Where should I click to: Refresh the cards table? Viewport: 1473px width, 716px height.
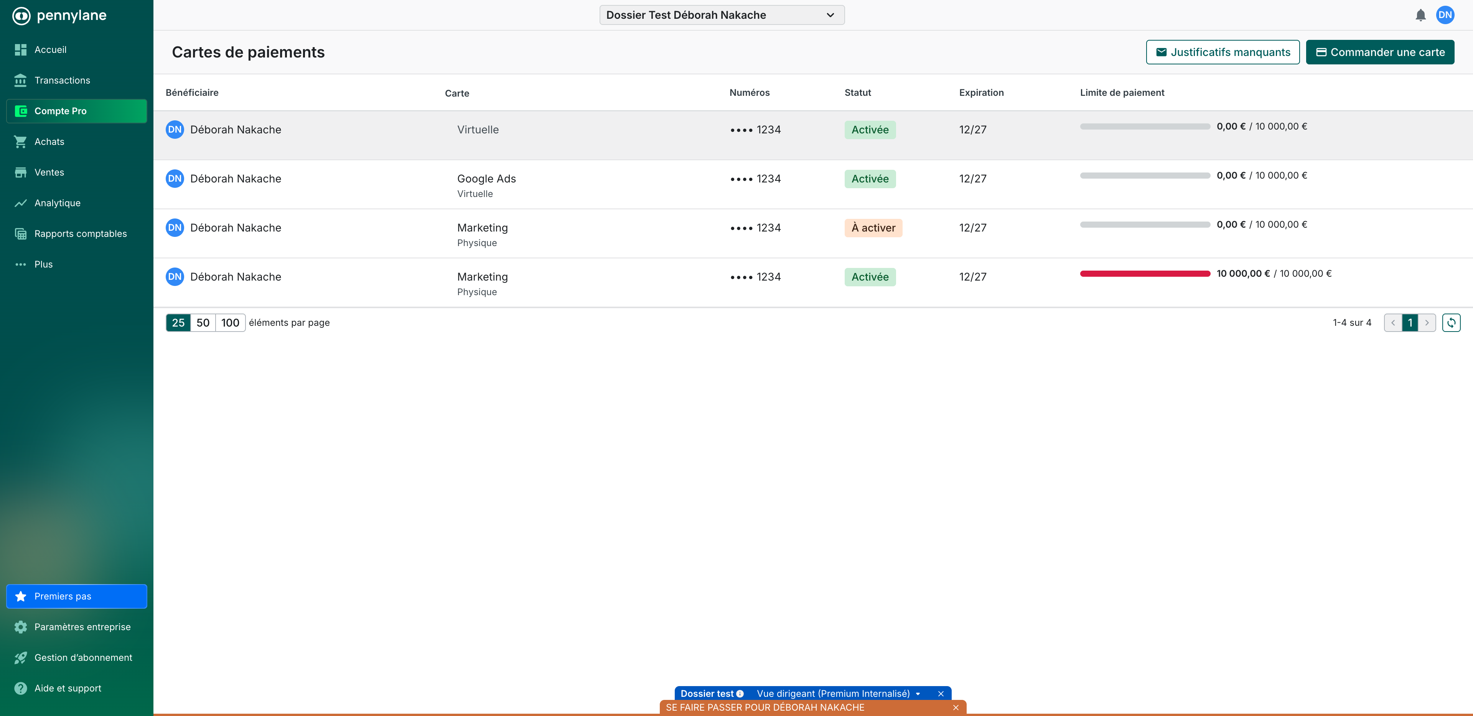[1451, 323]
